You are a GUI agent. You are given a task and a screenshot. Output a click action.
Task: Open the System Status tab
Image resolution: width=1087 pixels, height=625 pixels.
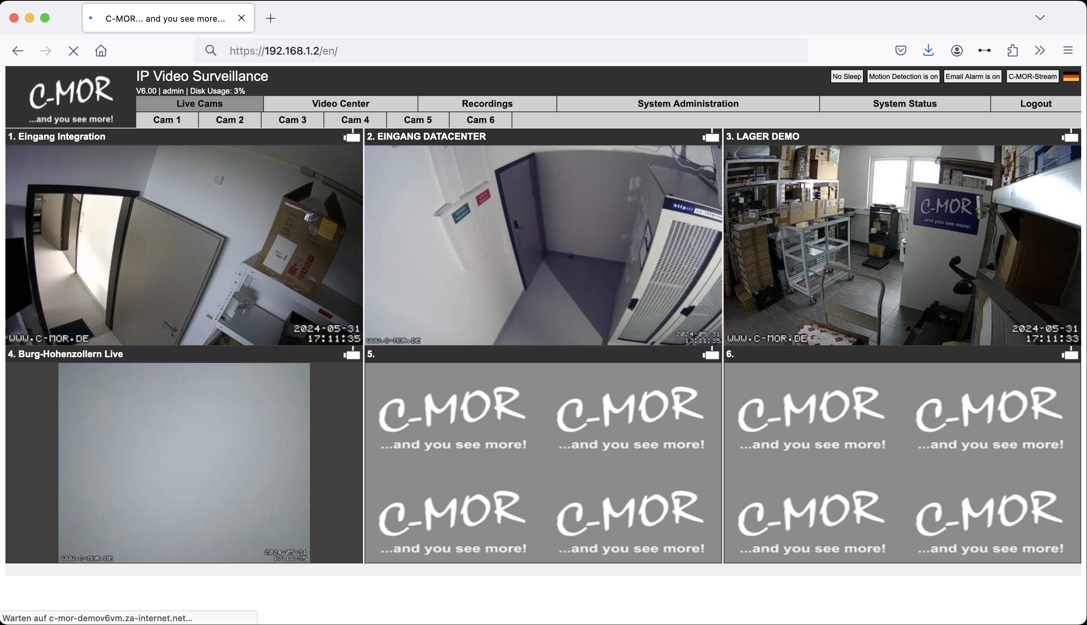tap(905, 103)
